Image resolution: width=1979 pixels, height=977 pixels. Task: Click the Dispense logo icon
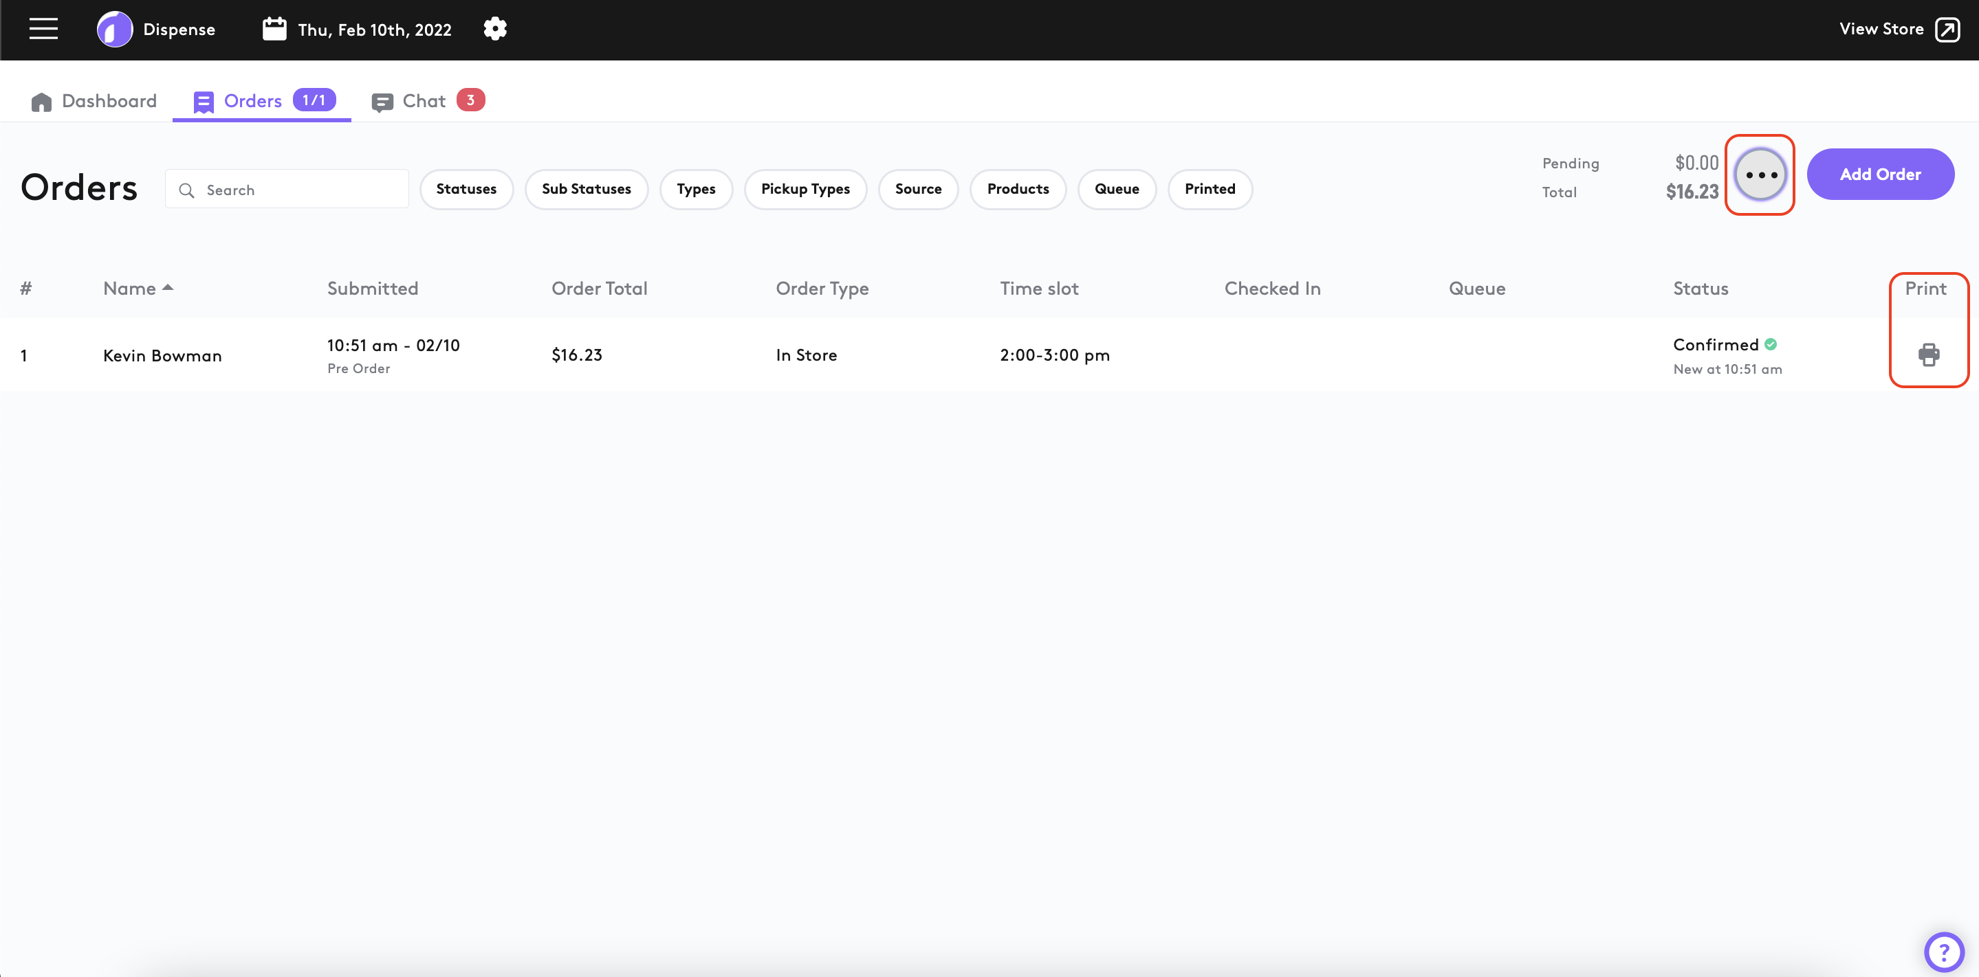[114, 29]
